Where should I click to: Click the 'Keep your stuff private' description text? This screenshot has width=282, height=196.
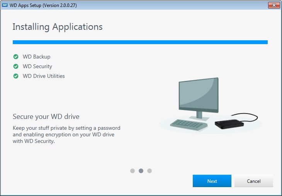tap(66, 134)
